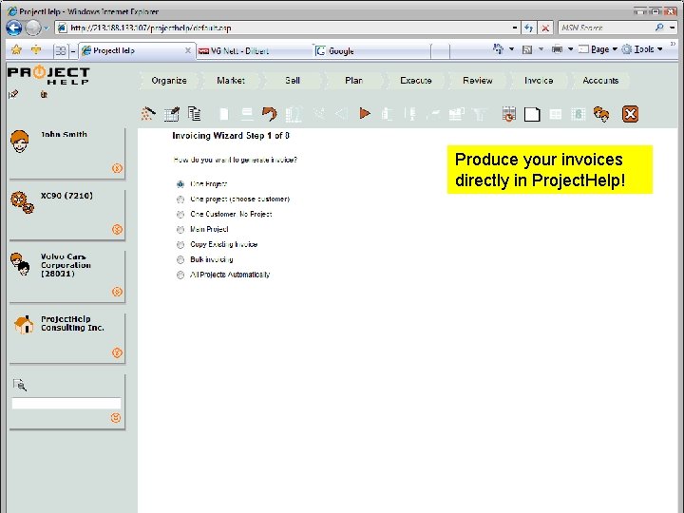
Task: Click the MSN search magnifier icon
Action: pyautogui.click(x=659, y=28)
